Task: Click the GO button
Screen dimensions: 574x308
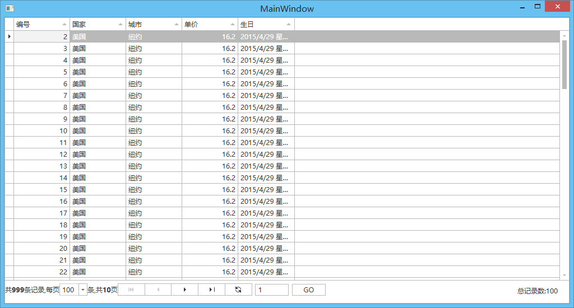Action: 309,290
